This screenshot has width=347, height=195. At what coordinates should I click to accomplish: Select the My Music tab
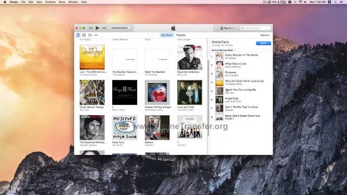[x=166, y=35]
